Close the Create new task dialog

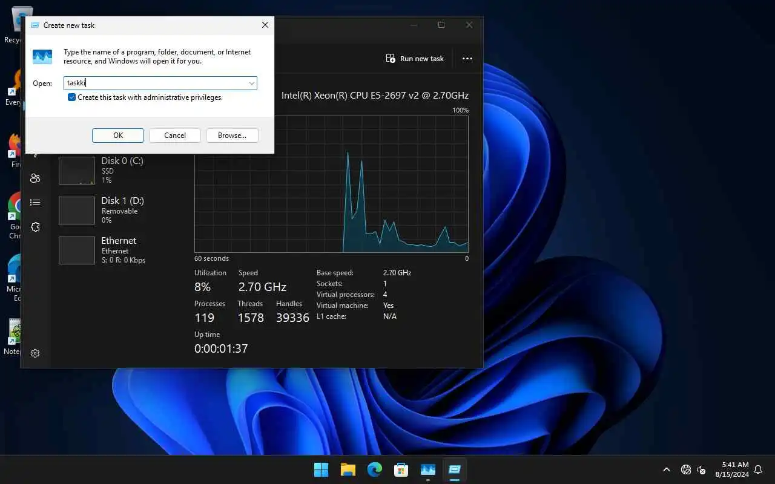click(265, 25)
